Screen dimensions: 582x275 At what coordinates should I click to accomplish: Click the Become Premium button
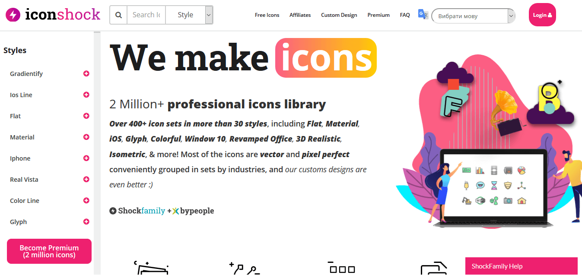click(49, 251)
